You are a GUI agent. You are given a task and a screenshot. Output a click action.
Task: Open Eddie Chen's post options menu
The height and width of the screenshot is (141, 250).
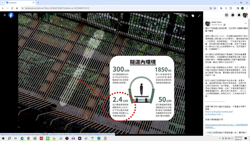[x=246, y=23]
